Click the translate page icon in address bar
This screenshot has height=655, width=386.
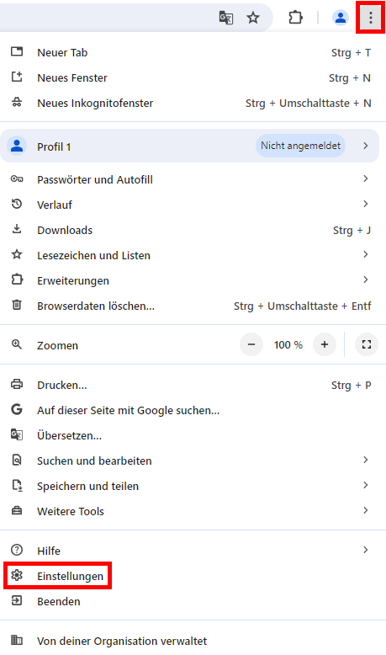(x=226, y=18)
